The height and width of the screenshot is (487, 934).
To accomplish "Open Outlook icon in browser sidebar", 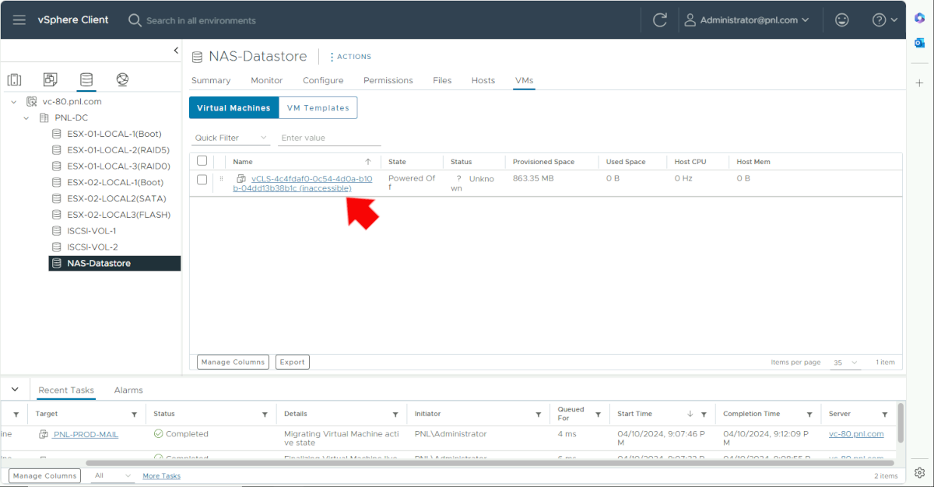I will (x=919, y=43).
